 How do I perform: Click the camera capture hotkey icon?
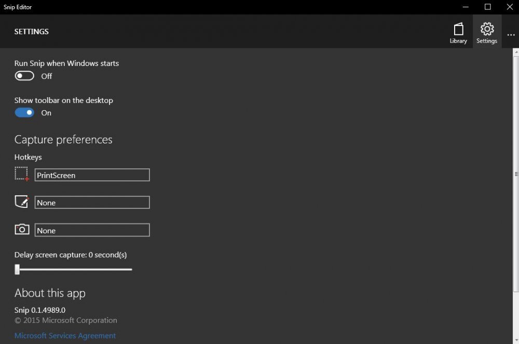tap(22, 229)
